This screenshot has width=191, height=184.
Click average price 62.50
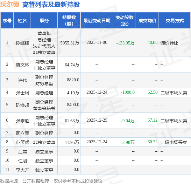coord(152,92)
